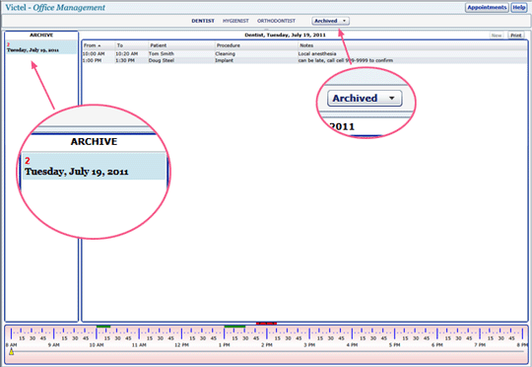Click the yellow timeline slider handle
Screen dimensions: 532x367
pos(11,351)
